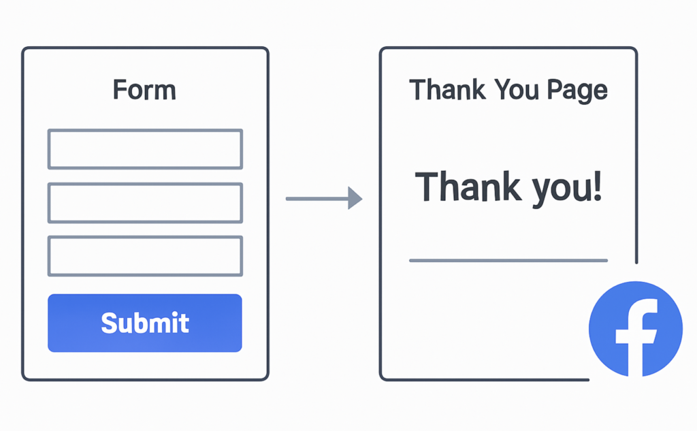This screenshot has height=431, width=697.
Task: Click the Facebook logo icon
Action: click(634, 329)
